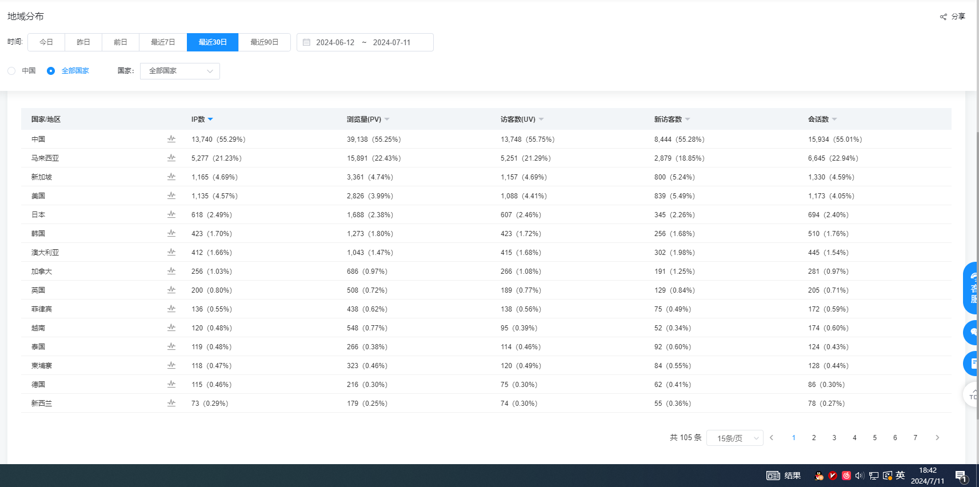Click the previous page arrow
Screen dimensions: 979x487
point(772,438)
